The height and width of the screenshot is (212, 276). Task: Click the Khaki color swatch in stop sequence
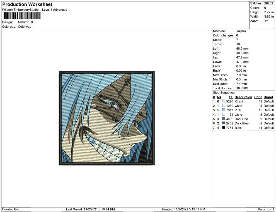224,101
